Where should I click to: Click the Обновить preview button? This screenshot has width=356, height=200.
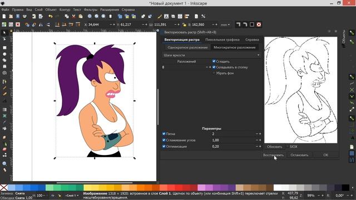point(274,147)
